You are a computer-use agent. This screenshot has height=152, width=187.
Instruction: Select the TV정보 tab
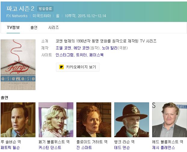coord(13,28)
